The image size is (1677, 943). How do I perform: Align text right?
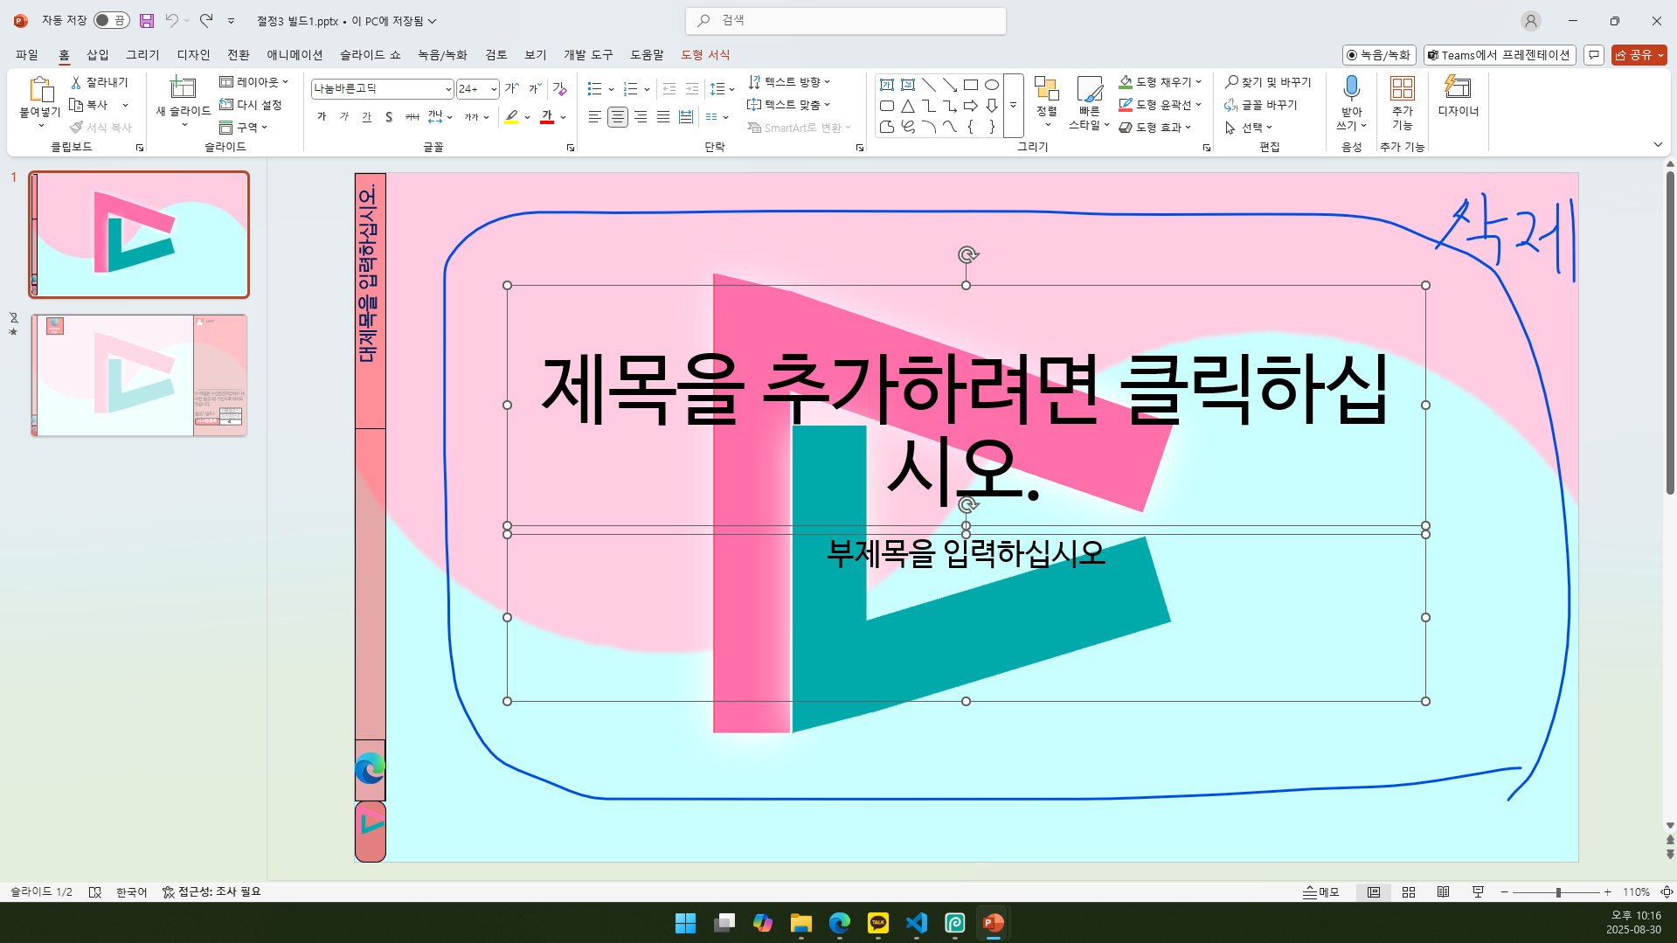pyautogui.click(x=641, y=117)
